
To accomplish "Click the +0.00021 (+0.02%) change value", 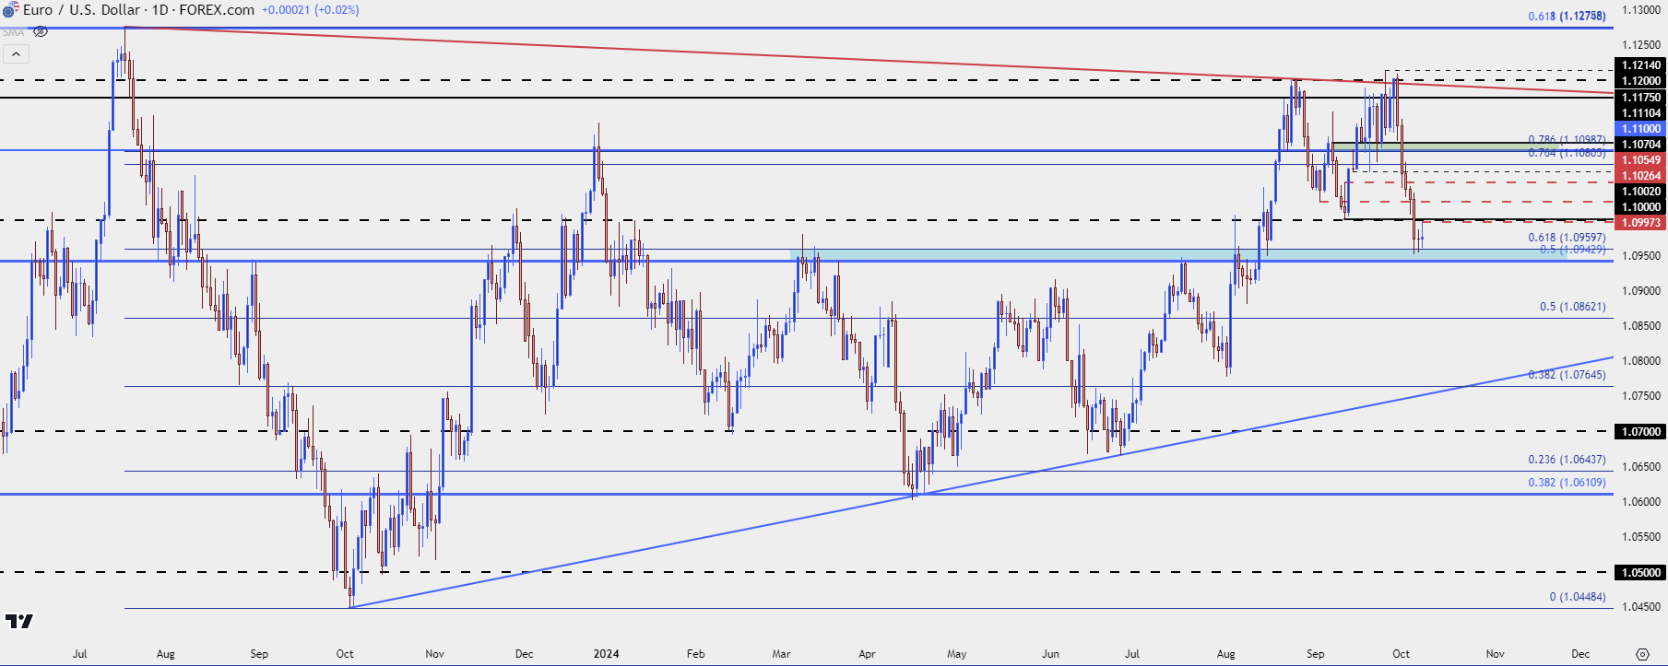I will pyautogui.click(x=311, y=10).
